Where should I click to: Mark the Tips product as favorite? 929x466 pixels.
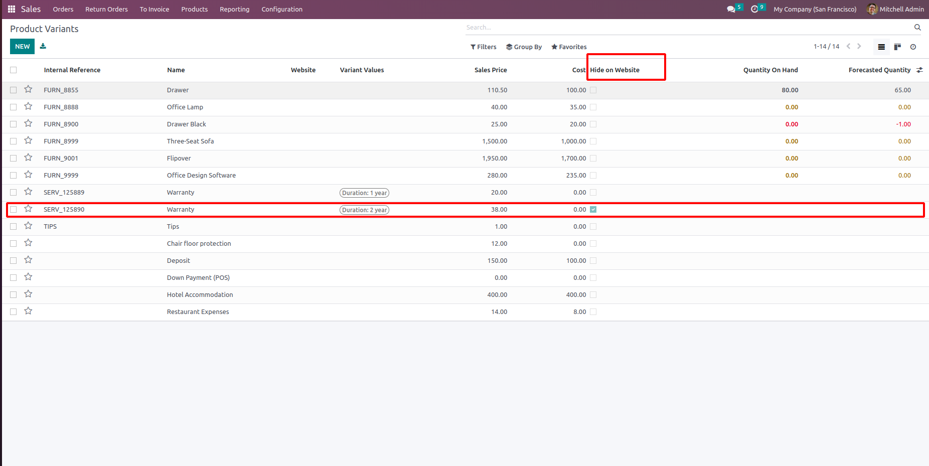[28, 226]
